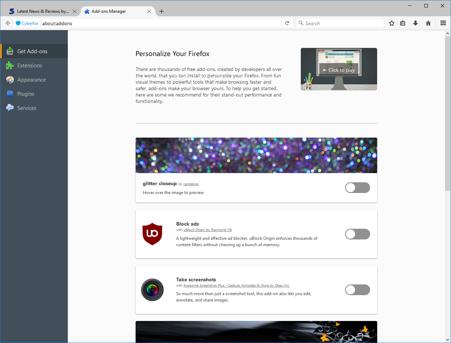Screen dimensions: 451x343
Task: Open a new tab with plus button
Action: (162, 11)
